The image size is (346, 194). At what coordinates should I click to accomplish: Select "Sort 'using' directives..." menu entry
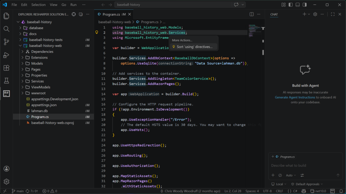tap(194, 47)
